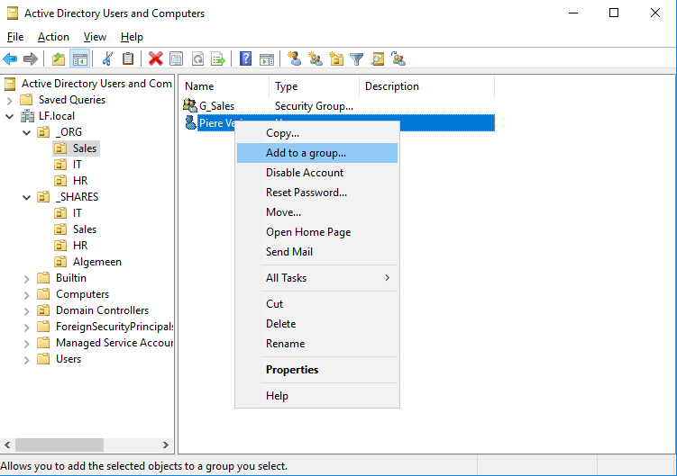
Task: Click the G_Sales group icon
Action: [190, 104]
